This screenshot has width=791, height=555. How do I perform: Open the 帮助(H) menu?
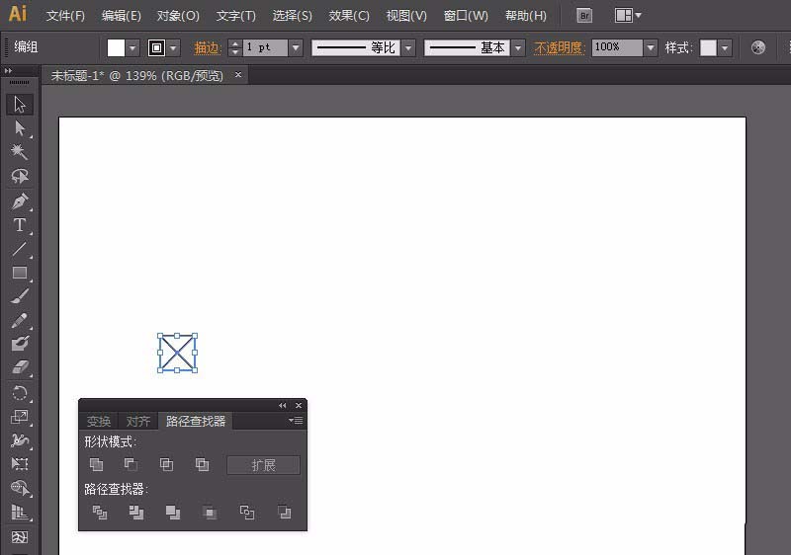tap(526, 16)
